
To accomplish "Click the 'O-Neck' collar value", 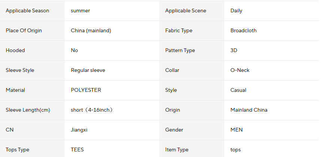I will tap(240, 70).
